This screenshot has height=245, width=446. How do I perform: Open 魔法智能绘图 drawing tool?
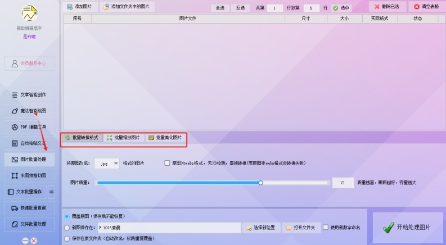coord(30,111)
